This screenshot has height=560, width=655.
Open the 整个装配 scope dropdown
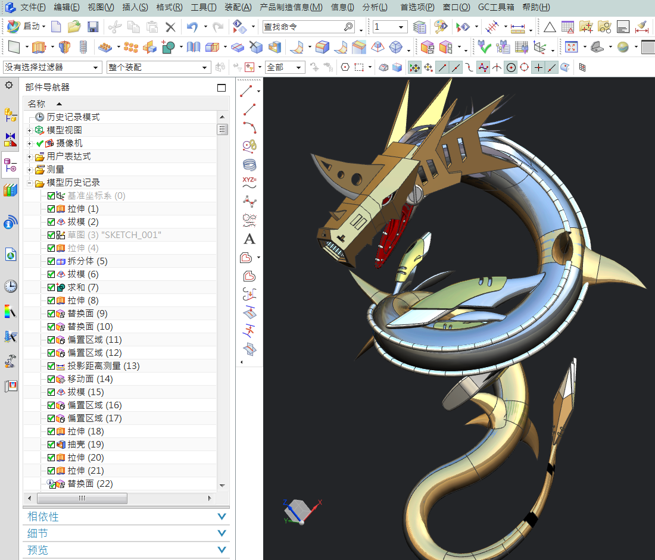(158, 67)
